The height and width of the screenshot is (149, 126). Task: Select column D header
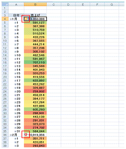coord(68,4)
